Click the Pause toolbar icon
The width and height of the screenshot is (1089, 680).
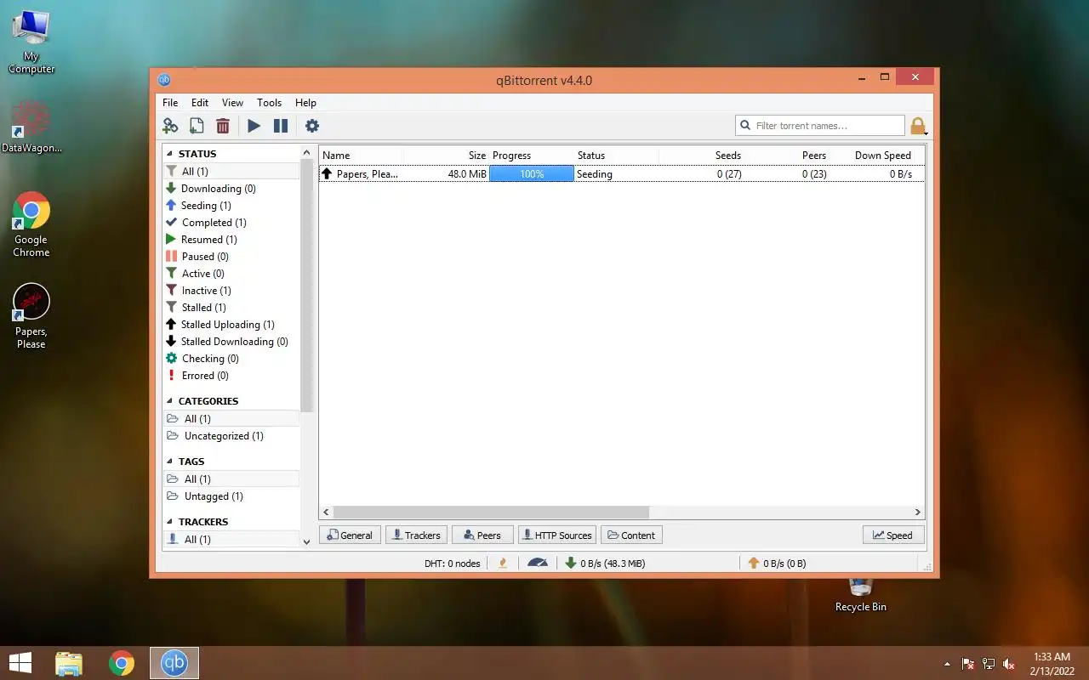[x=281, y=126]
